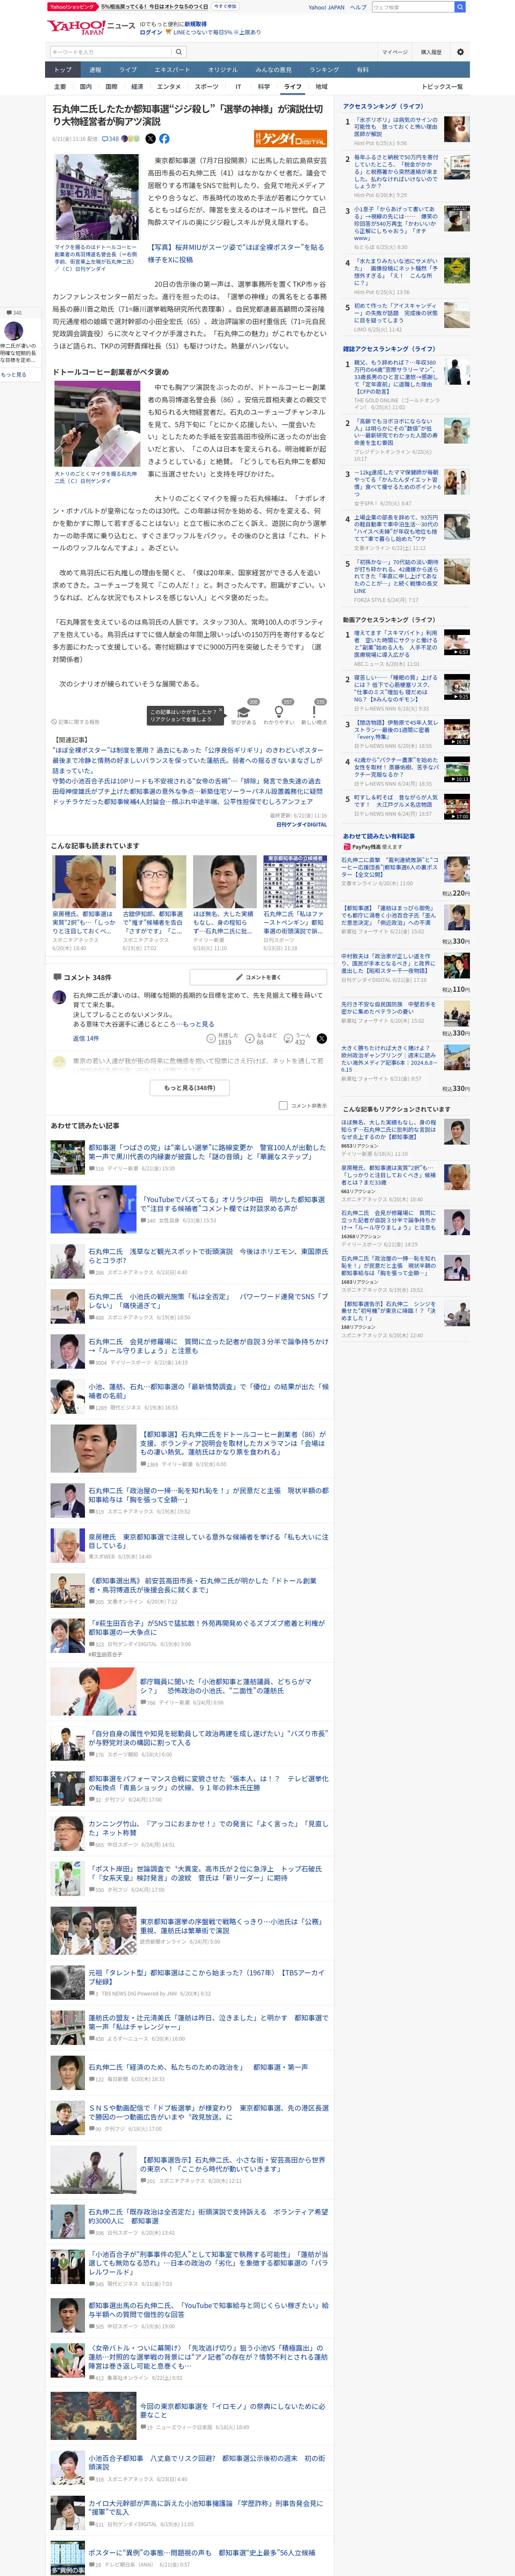Viewport: 515px width, 2576px height.
Task: Open related article 古舘伊知郎 thumbnail
Action: coord(153,882)
